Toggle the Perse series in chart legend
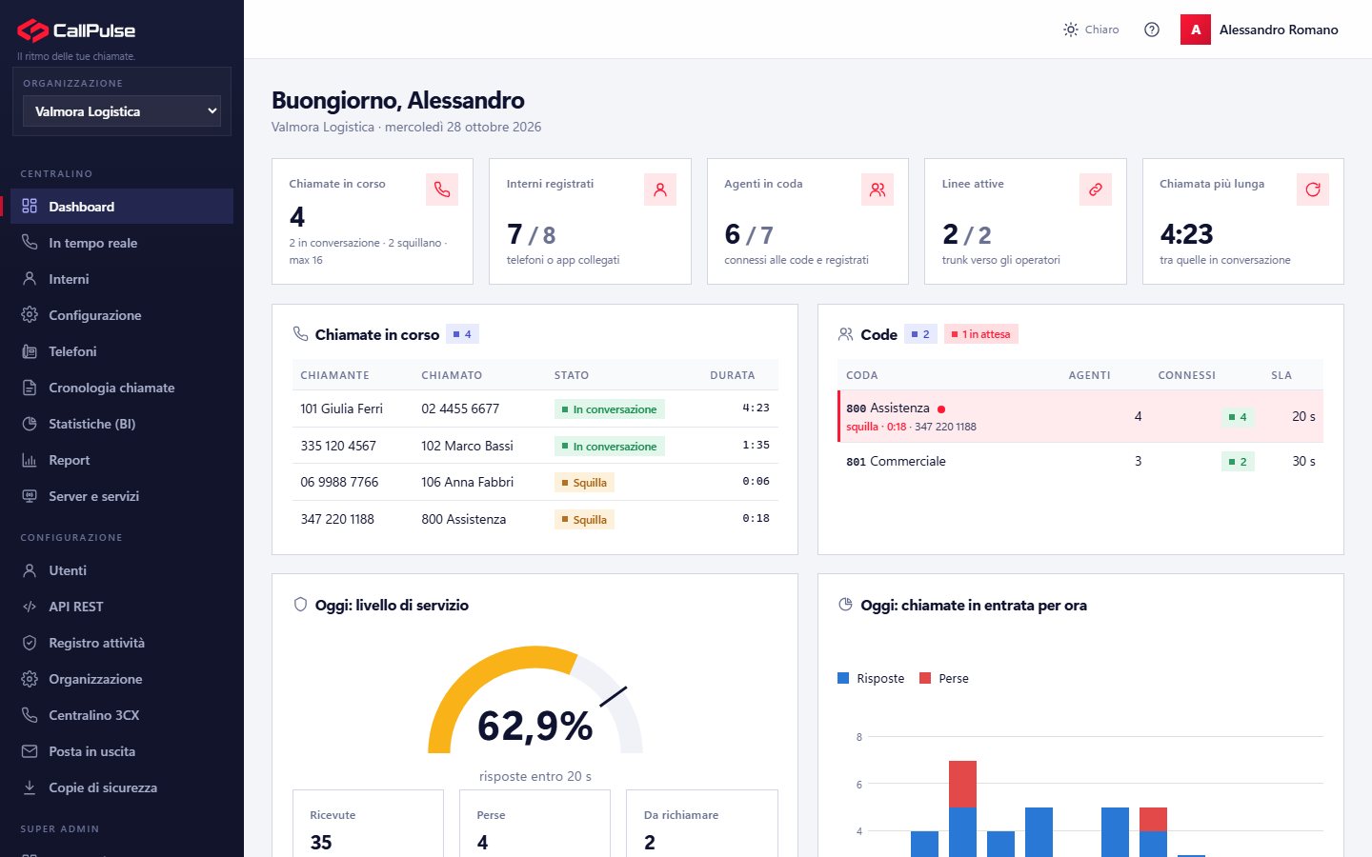Viewport: 1372px width, 857px height. tap(944, 678)
